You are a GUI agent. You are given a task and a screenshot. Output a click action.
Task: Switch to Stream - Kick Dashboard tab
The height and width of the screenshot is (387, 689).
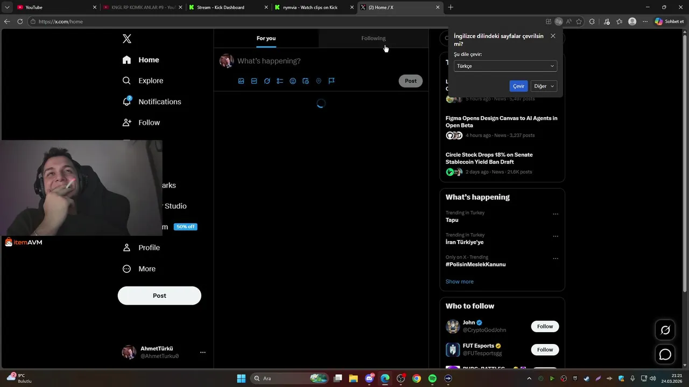[x=229, y=8]
